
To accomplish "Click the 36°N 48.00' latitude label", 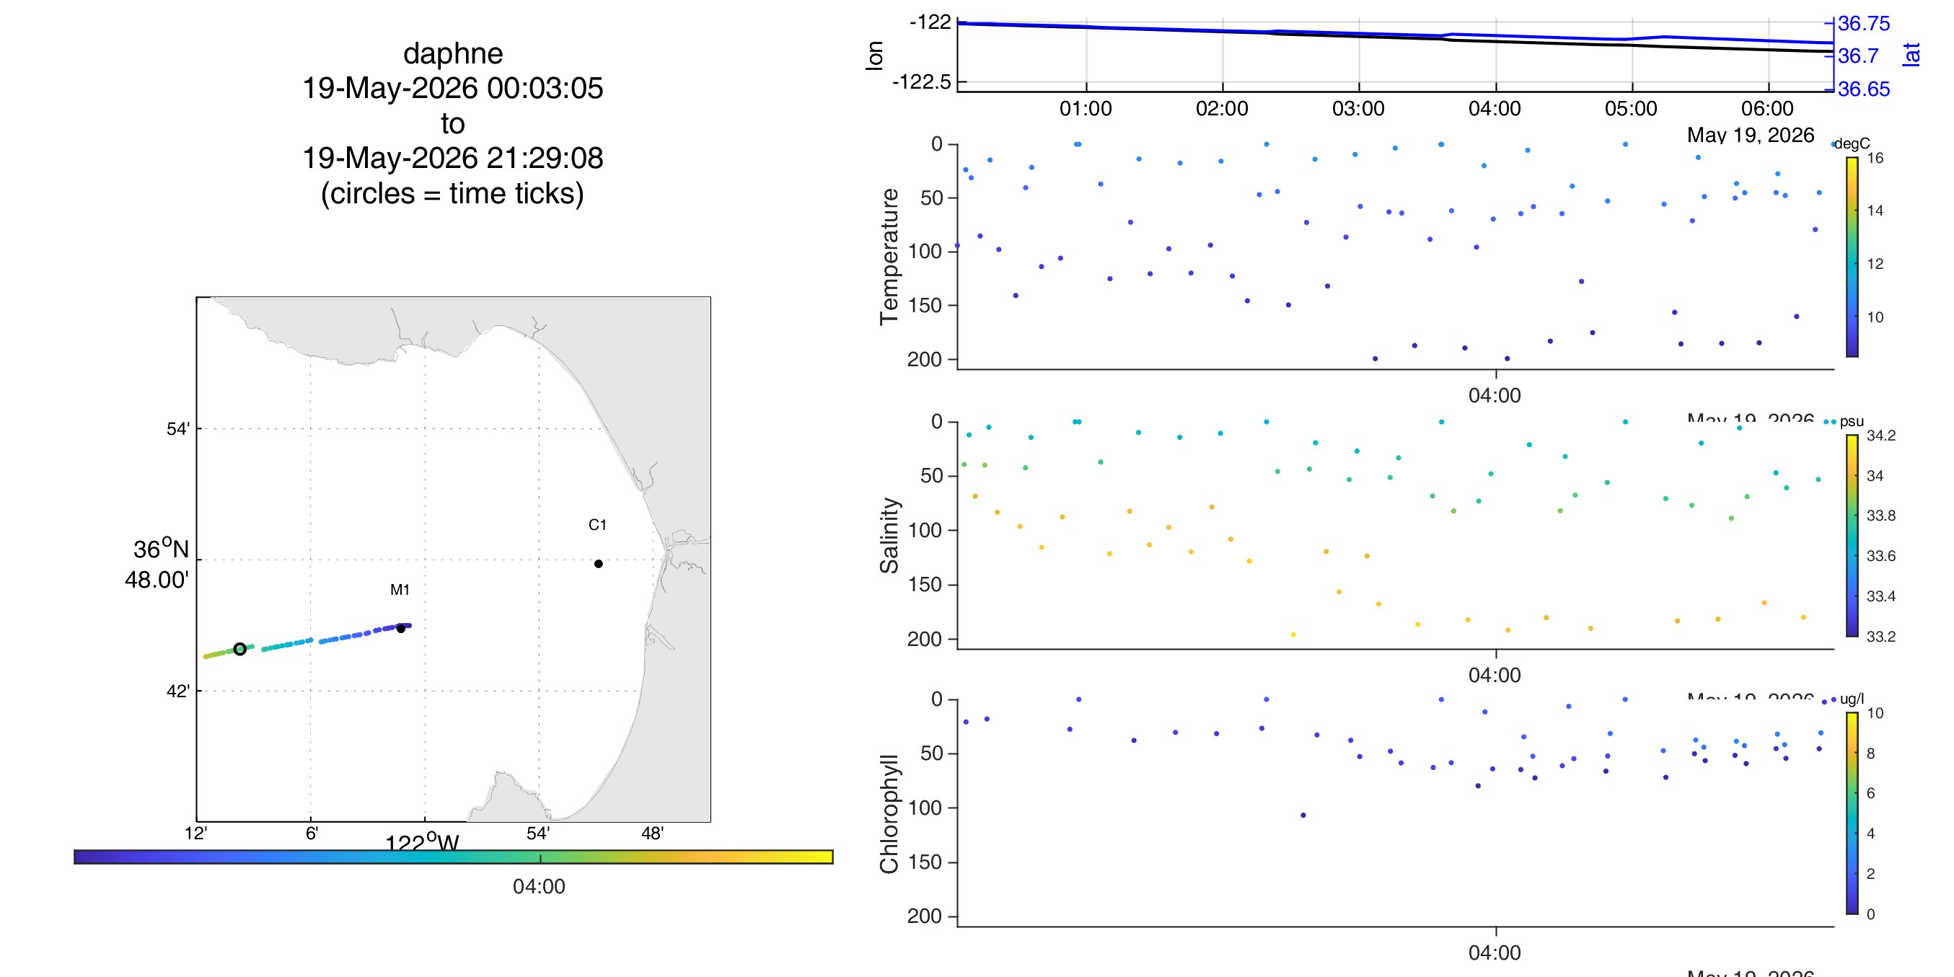I will click(157, 564).
